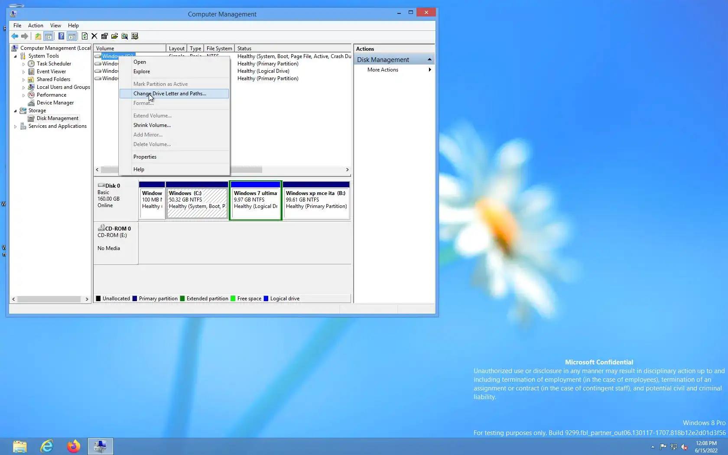Select Shared Folders in the console tree
This screenshot has width=728, height=455.
53,79
